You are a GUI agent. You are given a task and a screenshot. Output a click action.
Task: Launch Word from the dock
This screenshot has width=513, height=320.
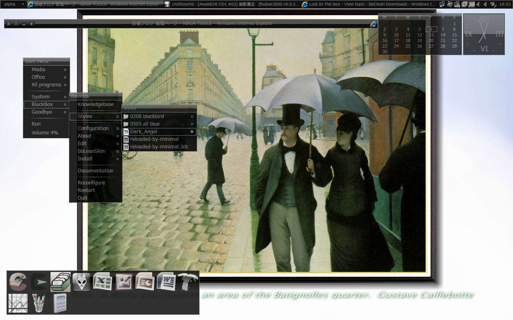click(x=166, y=282)
